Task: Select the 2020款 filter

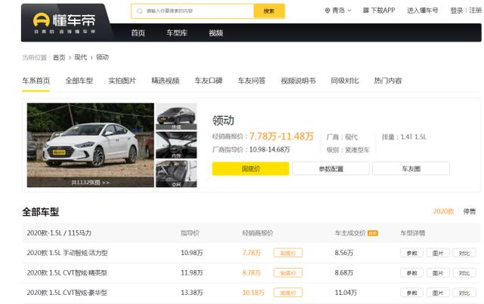Action: pos(443,211)
